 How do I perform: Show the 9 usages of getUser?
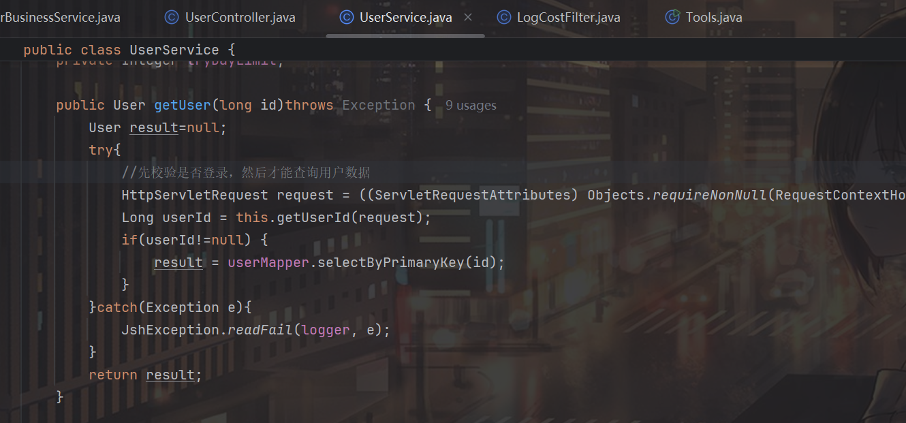click(x=471, y=106)
